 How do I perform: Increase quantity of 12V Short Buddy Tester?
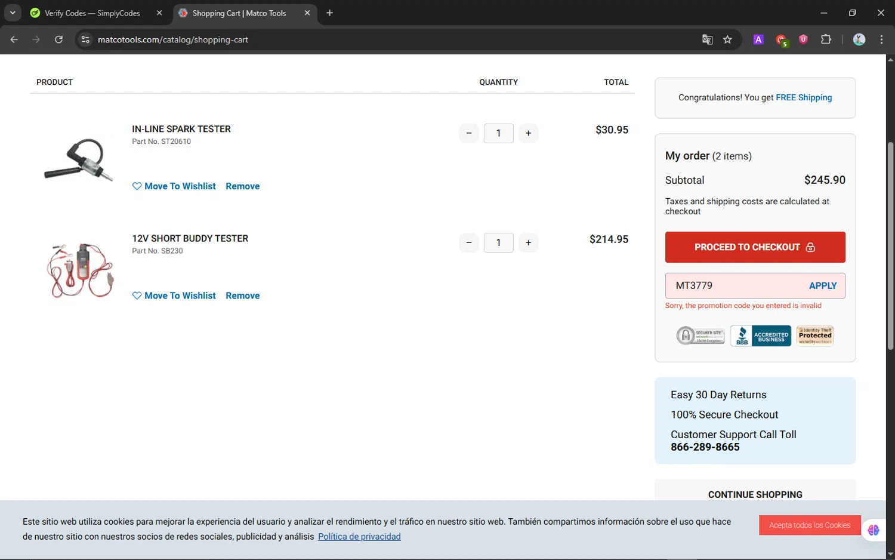(x=529, y=242)
